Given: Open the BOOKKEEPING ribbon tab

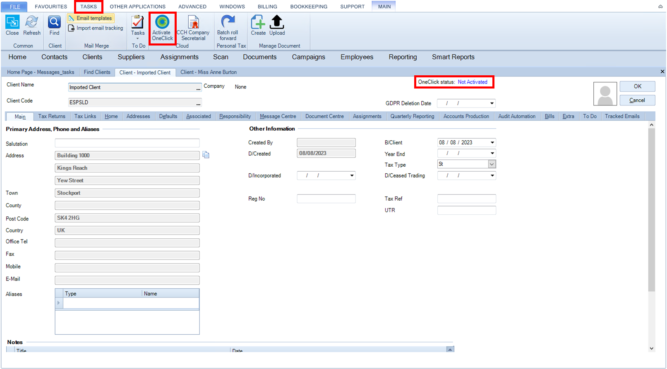Looking at the screenshot, I should [x=309, y=7].
